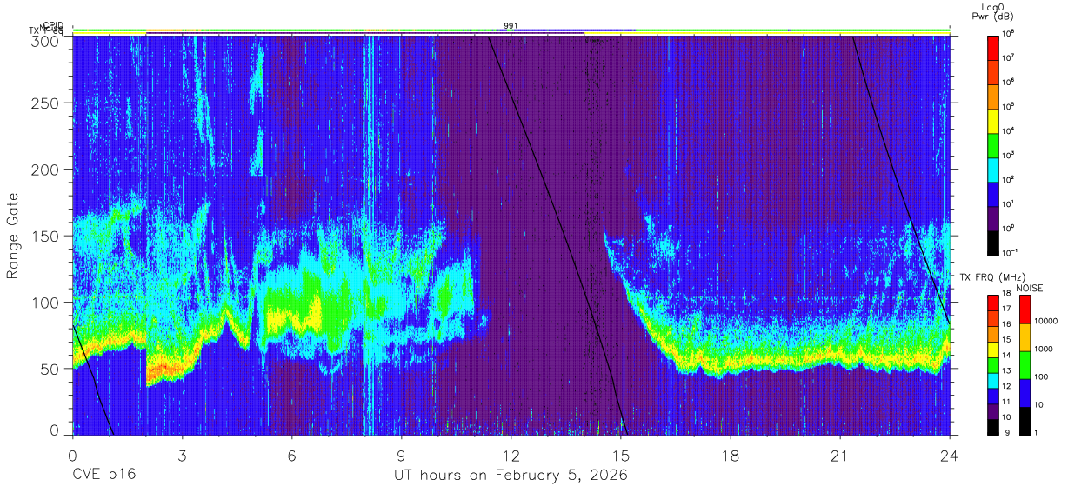The height and width of the screenshot is (493, 1068).
Task: Click the black segment of Lag0 Pwr colorbar
Action: (993, 242)
